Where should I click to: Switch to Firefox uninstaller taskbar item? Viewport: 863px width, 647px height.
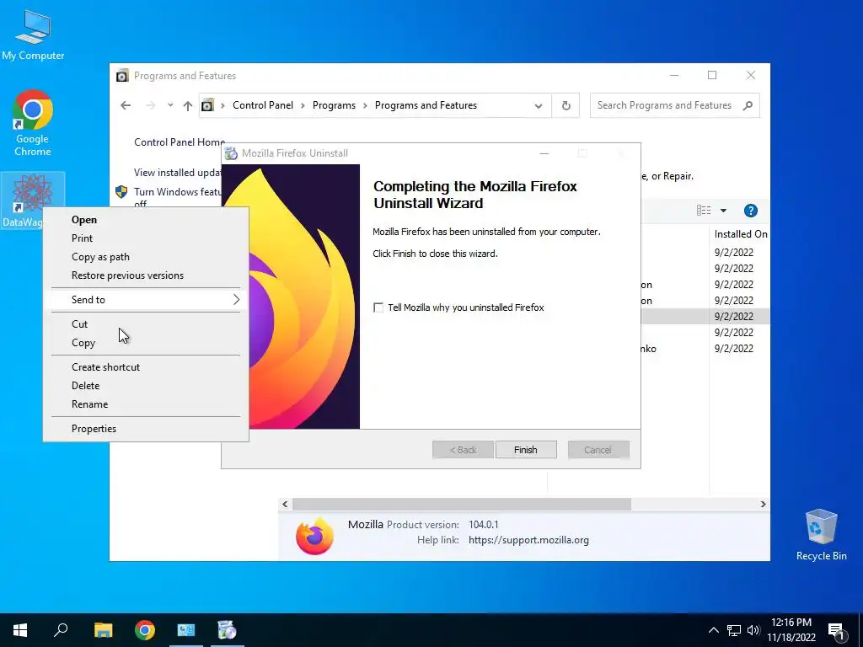tap(227, 630)
